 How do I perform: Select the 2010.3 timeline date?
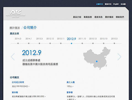(x=114, y=39)
